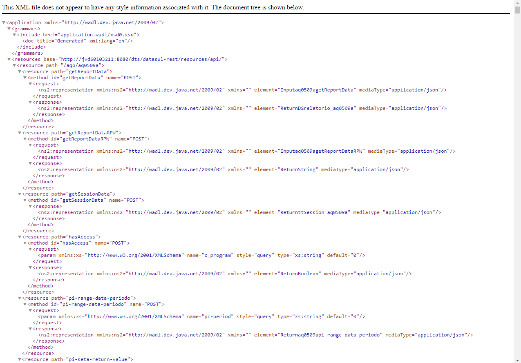Click the element="ReturnttSession_aq0509a" representation line
The height and width of the screenshot is (363, 521).
pyautogui.click(x=239, y=212)
